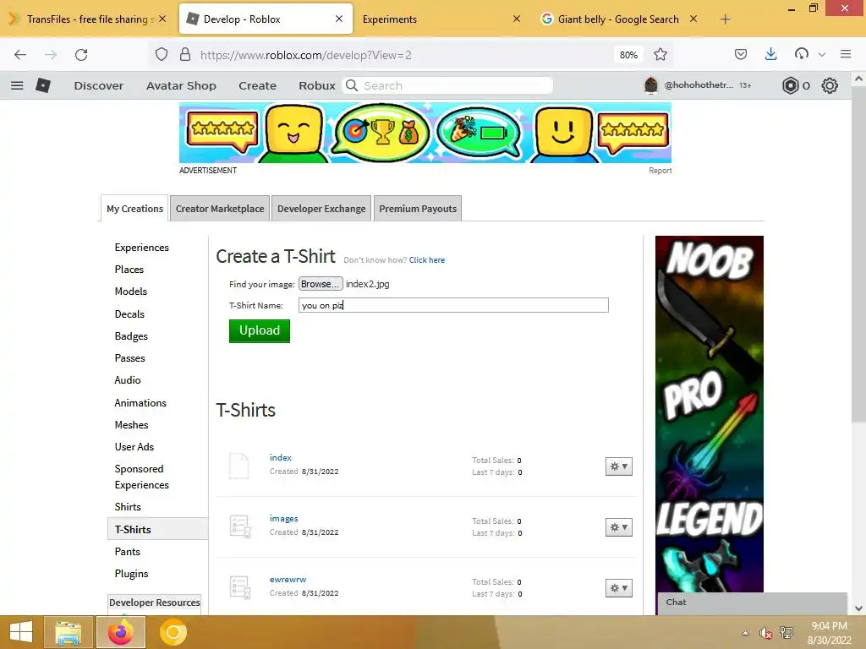Open new browser tab with plus icon
Image resolution: width=866 pixels, height=649 pixels.
tap(725, 19)
